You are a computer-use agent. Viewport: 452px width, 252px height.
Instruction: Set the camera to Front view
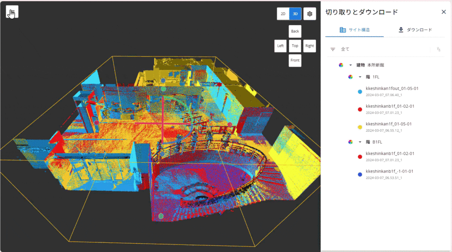coord(295,60)
